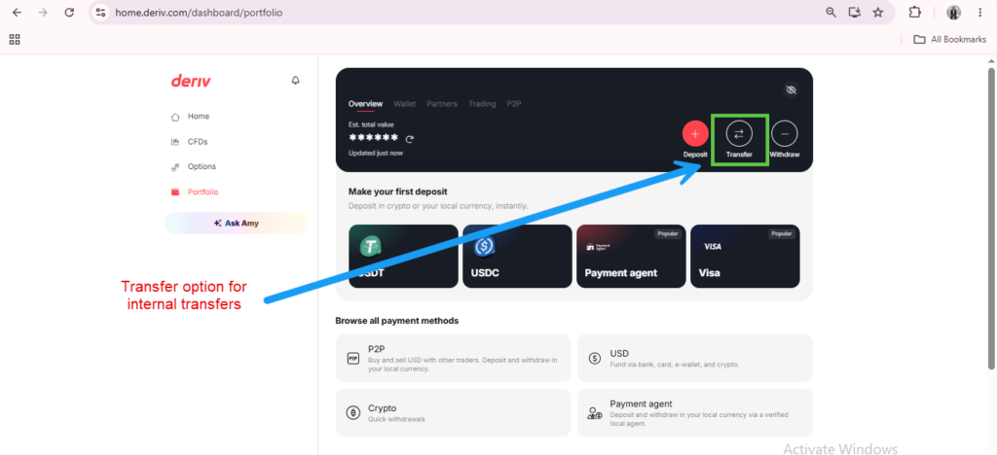This screenshot has height=455, width=997.
Task: Switch to the Partners tab
Action: pyautogui.click(x=442, y=104)
